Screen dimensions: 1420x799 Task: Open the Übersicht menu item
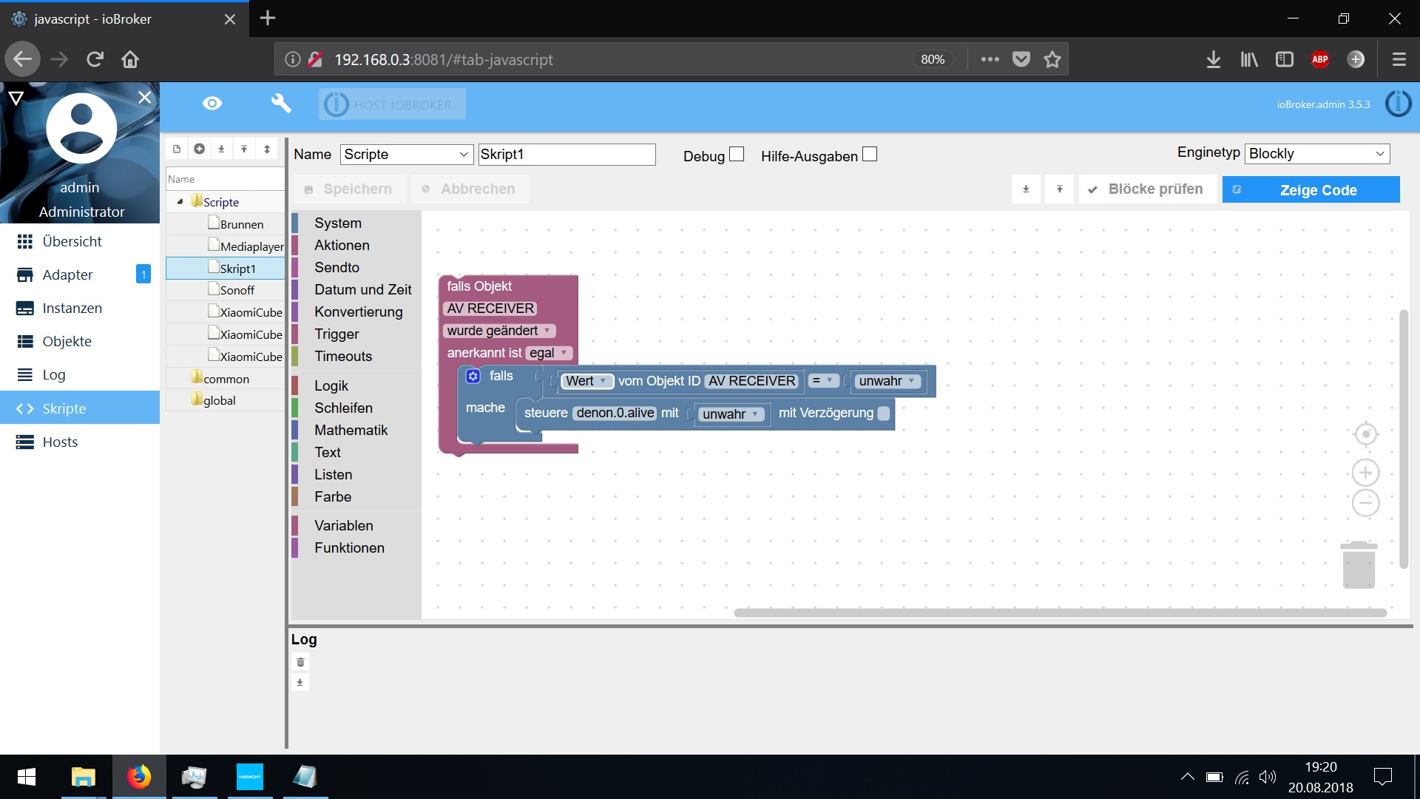(80, 241)
